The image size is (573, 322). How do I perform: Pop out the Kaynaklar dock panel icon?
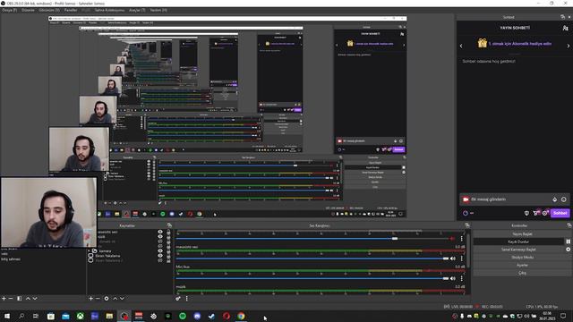(x=169, y=225)
